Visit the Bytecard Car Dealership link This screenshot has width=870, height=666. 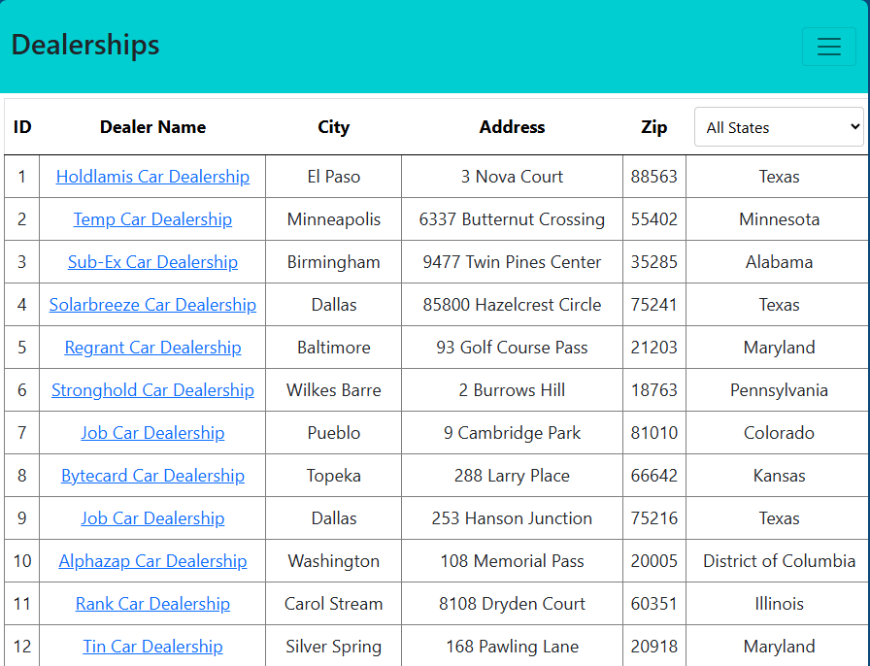point(152,476)
